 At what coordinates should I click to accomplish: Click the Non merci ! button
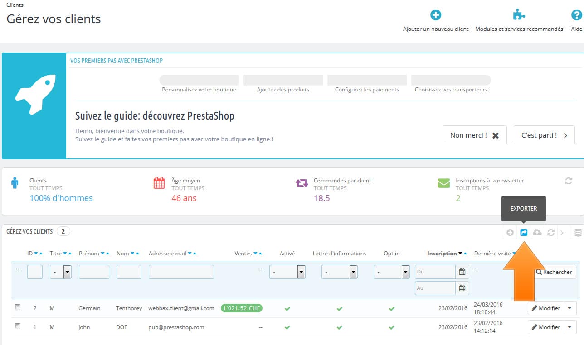[474, 135]
